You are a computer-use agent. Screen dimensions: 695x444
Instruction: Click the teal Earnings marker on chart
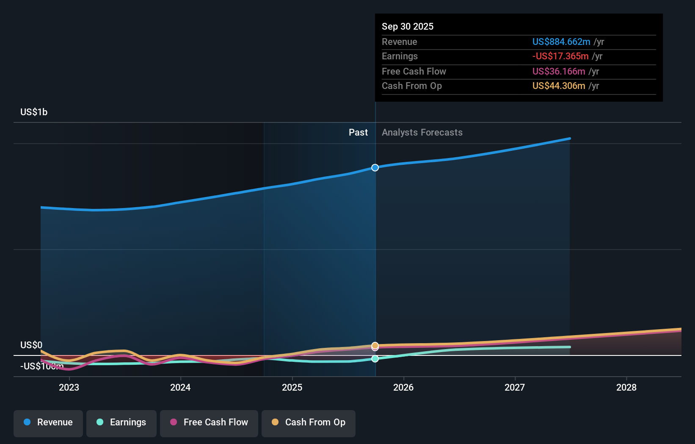(375, 359)
